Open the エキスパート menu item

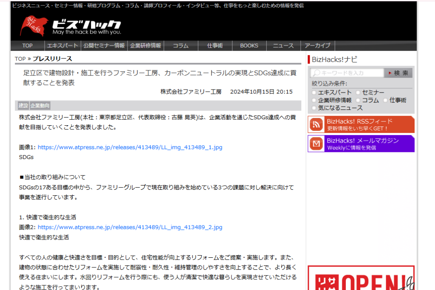click(62, 46)
